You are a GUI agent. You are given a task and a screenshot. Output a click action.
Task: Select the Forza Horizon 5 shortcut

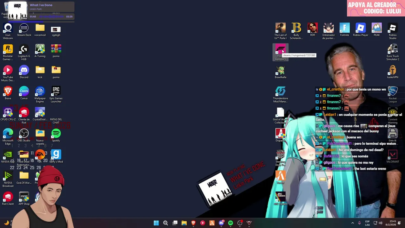point(281,52)
